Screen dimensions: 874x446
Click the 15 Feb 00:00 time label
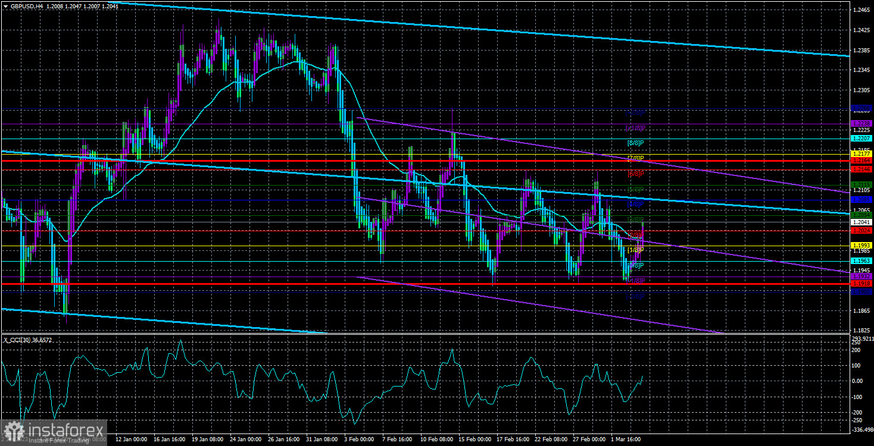pyautogui.click(x=476, y=439)
